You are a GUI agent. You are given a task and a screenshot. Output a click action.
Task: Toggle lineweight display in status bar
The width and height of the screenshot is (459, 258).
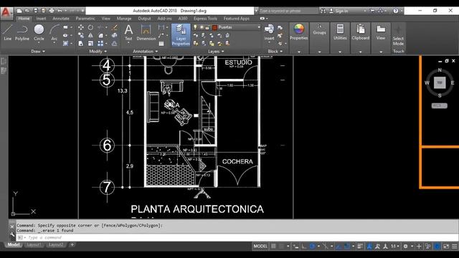(x=360, y=247)
